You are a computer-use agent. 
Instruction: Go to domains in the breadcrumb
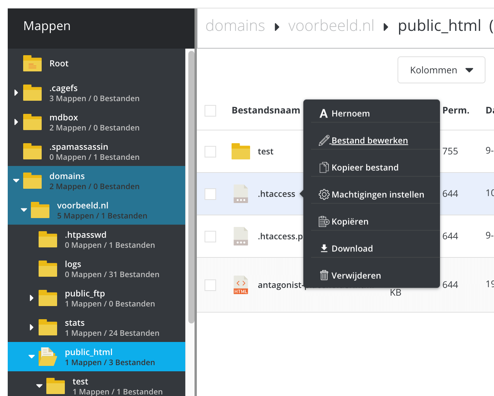tap(235, 26)
